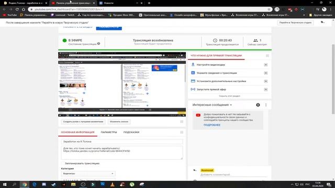Screen dimensions: 335x188
Task: Switch to the 'ПАРАМЕТРЫ' tab
Action: click(x=109, y=132)
